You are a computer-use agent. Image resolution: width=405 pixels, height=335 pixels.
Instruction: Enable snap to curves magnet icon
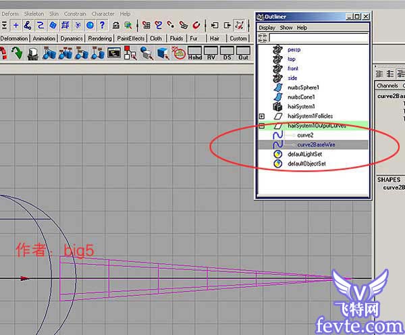coord(159,26)
